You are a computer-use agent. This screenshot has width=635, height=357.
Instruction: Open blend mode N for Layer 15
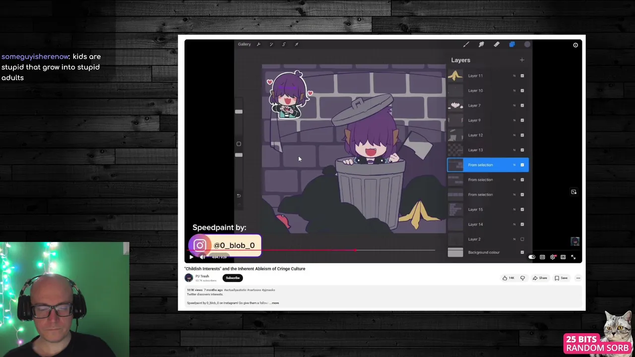pyautogui.click(x=514, y=210)
